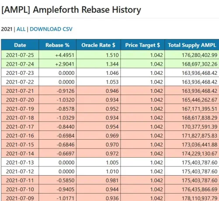Click the rebase value +2.9041
The image size is (219, 201).
(x=65, y=64)
